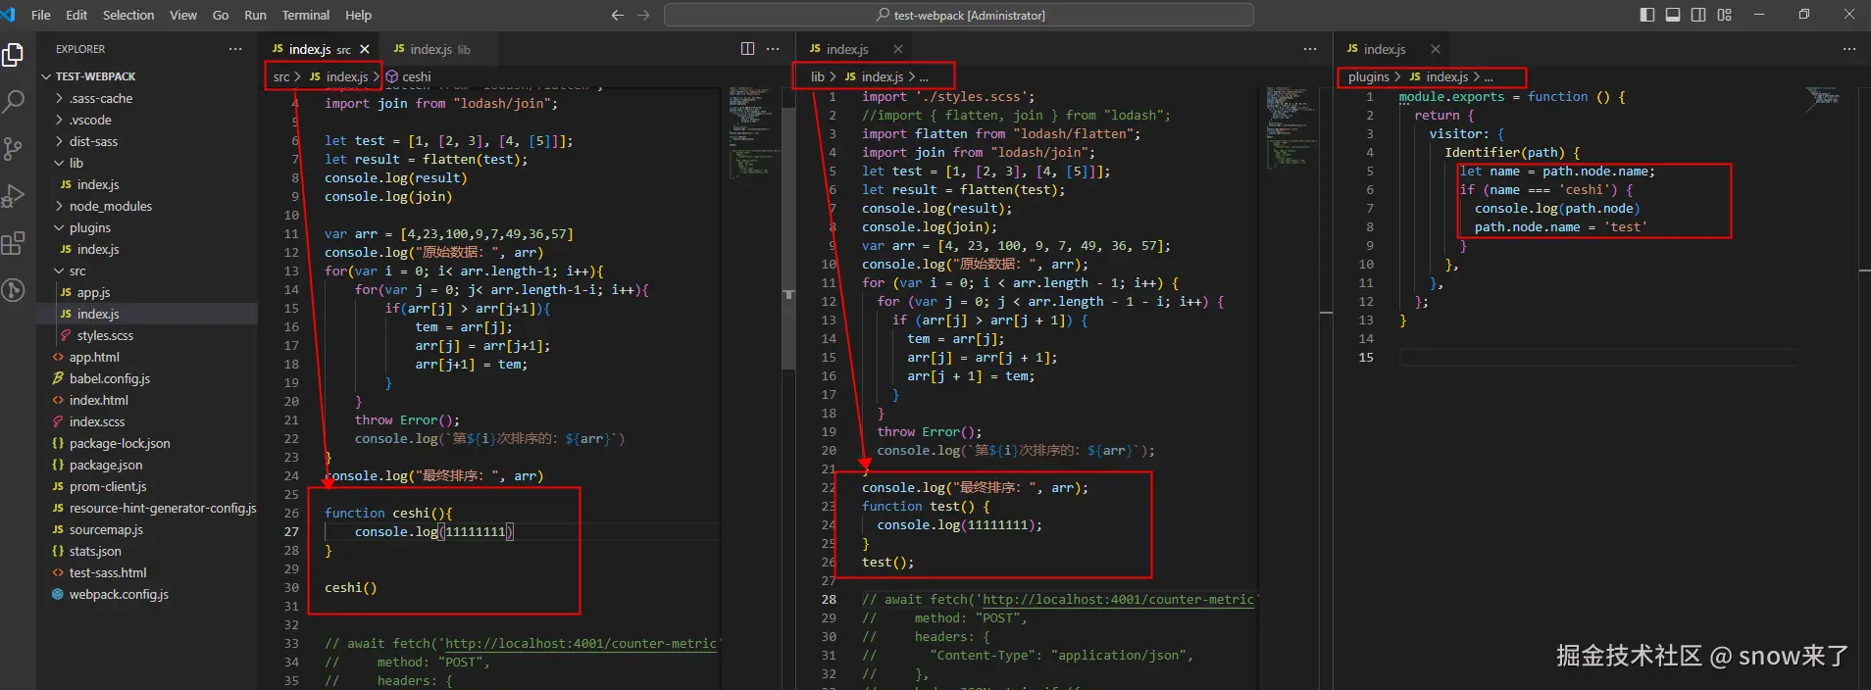Open the Search view in activity bar
The width and height of the screenshot is (1871, 690).
pyautogui.click(x=14, y=100)
